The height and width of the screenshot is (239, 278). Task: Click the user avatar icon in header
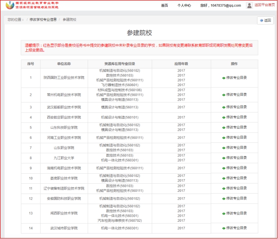pyautogui.click(x=249, y=5)
